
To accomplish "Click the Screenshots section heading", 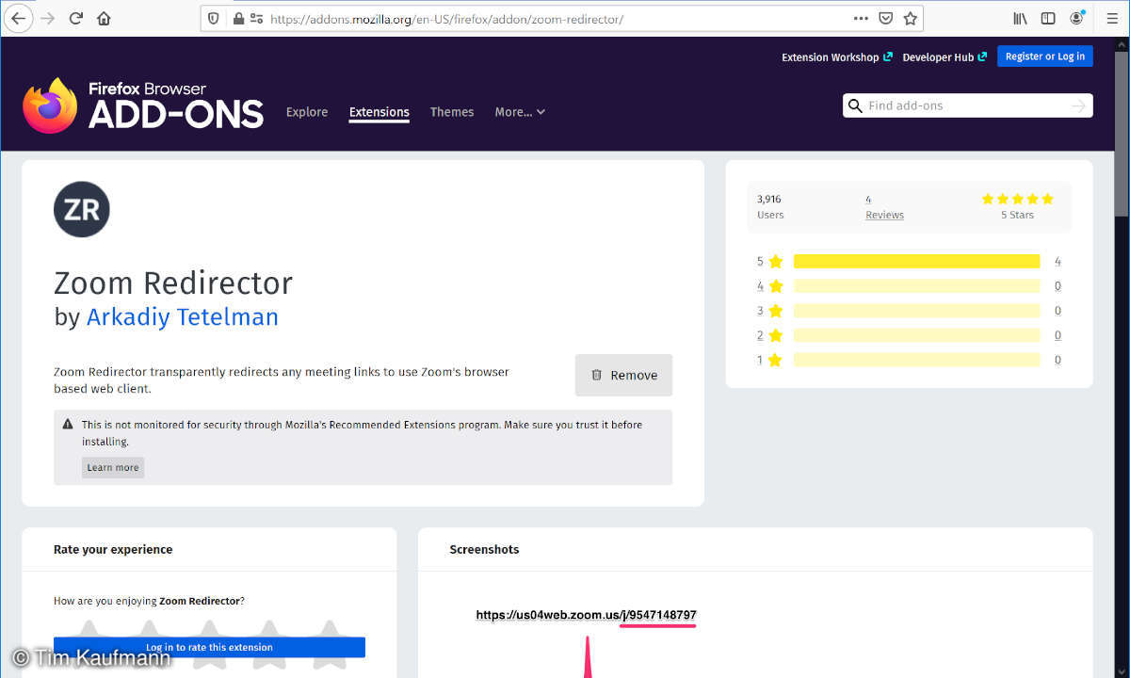I will point(484,549).
